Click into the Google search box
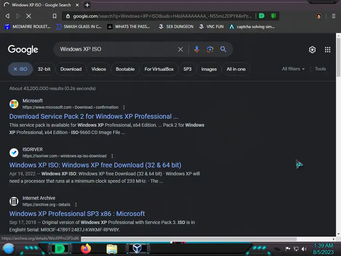The height and width of the screenshot is (256, 341). coord(118,49)
